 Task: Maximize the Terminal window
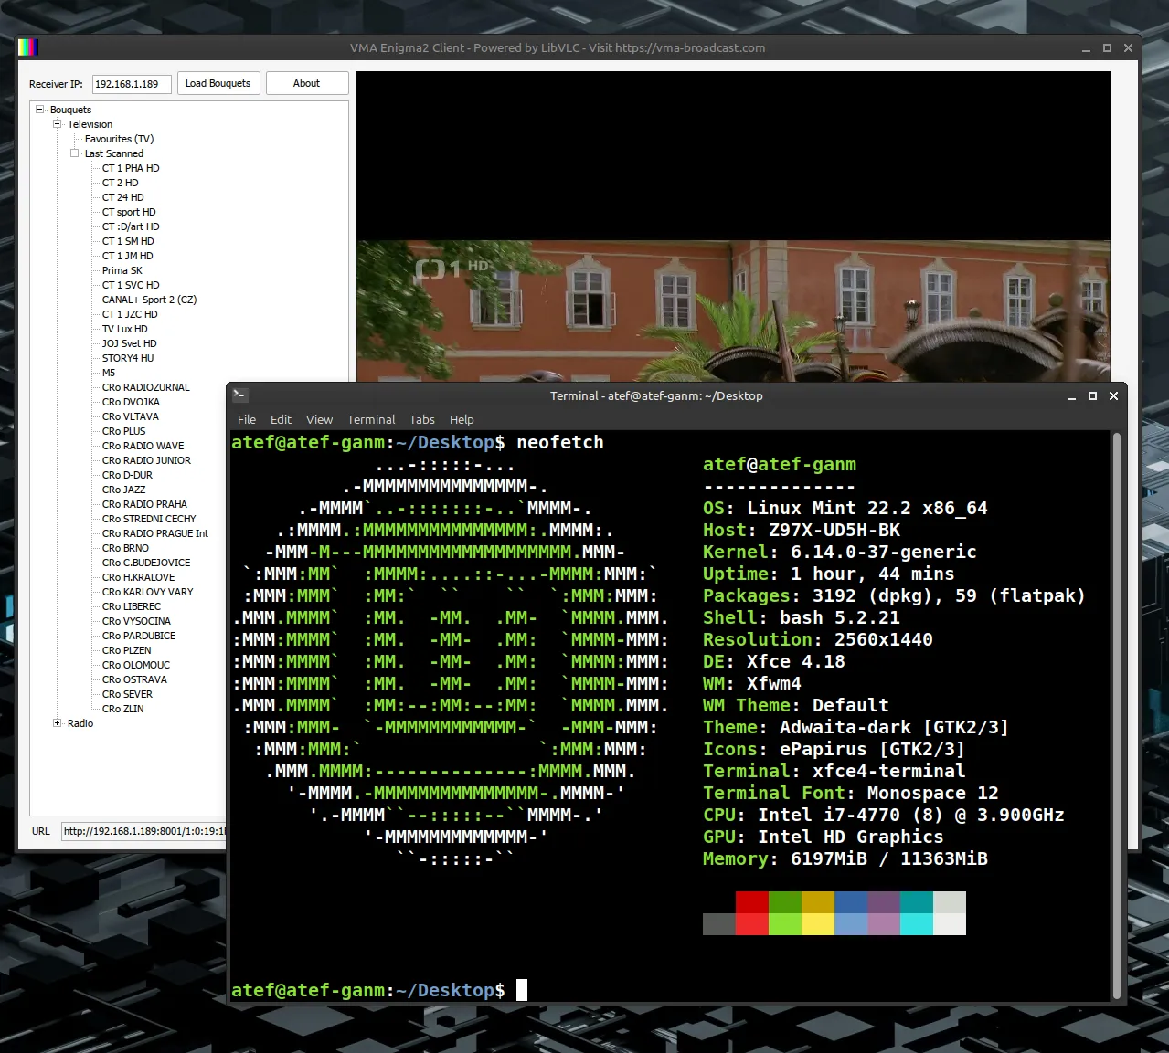[1092, 396]
